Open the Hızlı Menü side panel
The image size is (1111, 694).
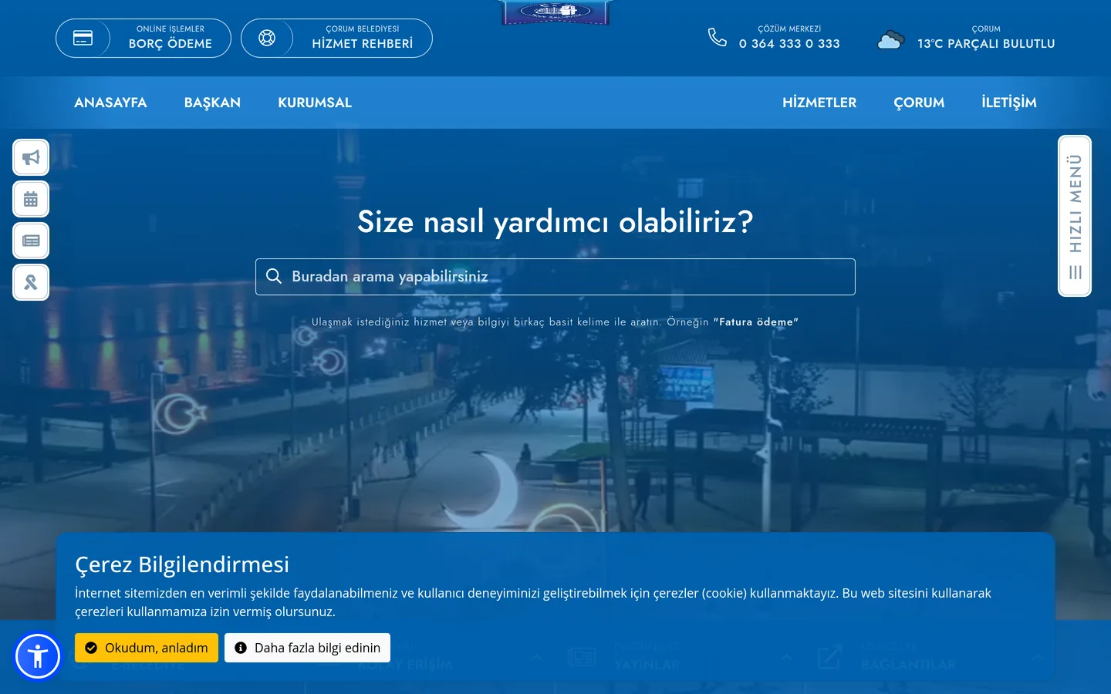click(1075, 216)
